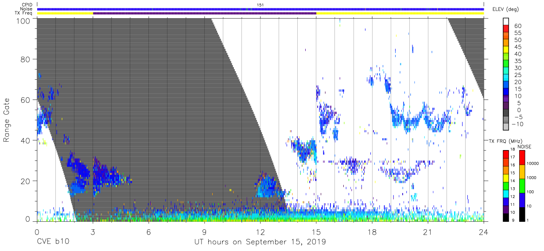Viewport: 544px width, 251px height.
Task: Click the '80' tick on the Range Gate axis
Action: coord(25,59)
